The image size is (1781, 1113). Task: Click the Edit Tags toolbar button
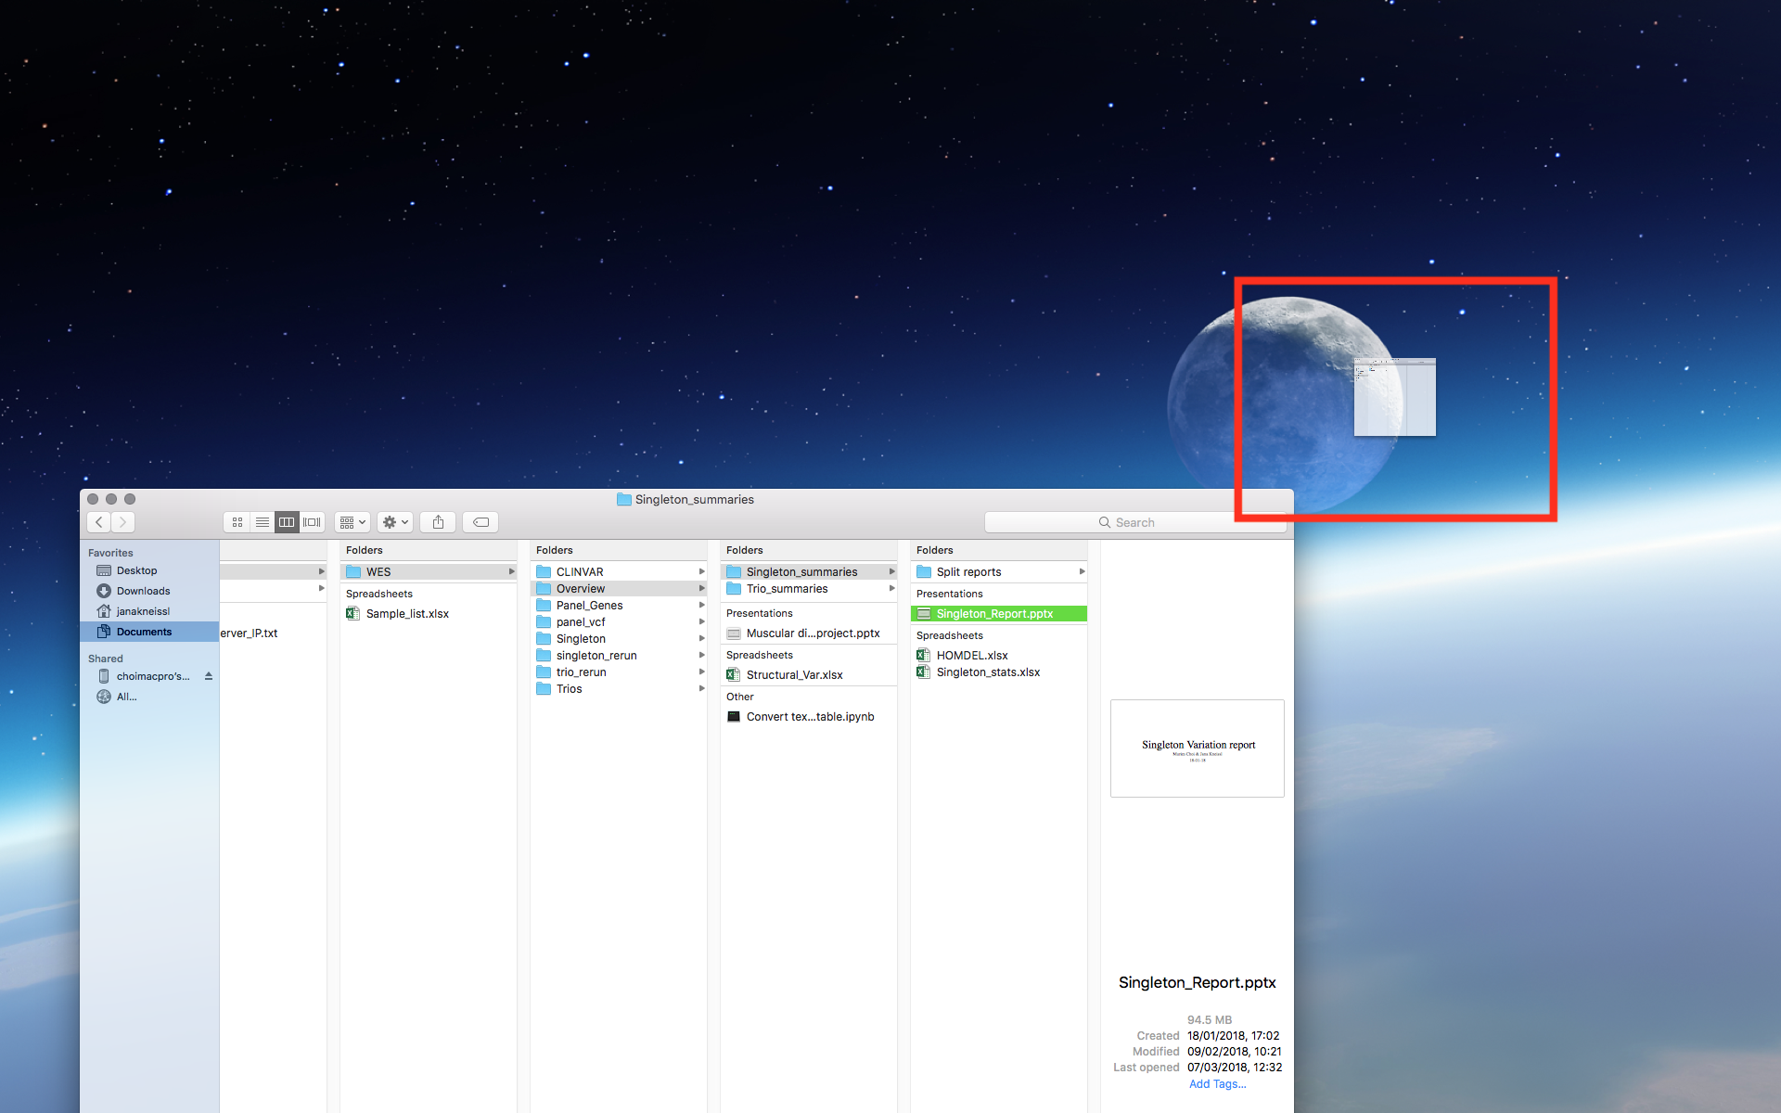pyautogui.click(x=480, y=522)
